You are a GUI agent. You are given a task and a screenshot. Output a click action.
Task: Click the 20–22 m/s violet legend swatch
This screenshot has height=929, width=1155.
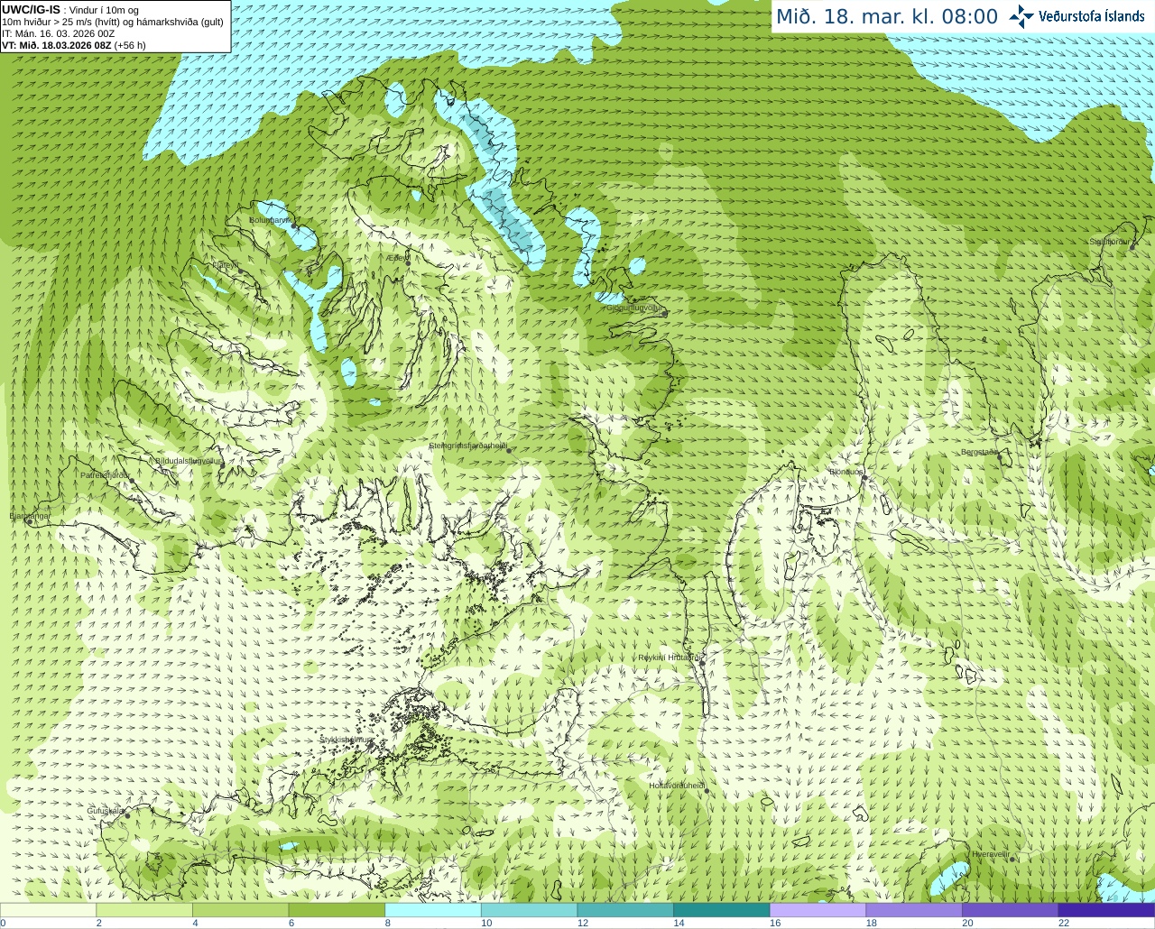(1011, 910)
